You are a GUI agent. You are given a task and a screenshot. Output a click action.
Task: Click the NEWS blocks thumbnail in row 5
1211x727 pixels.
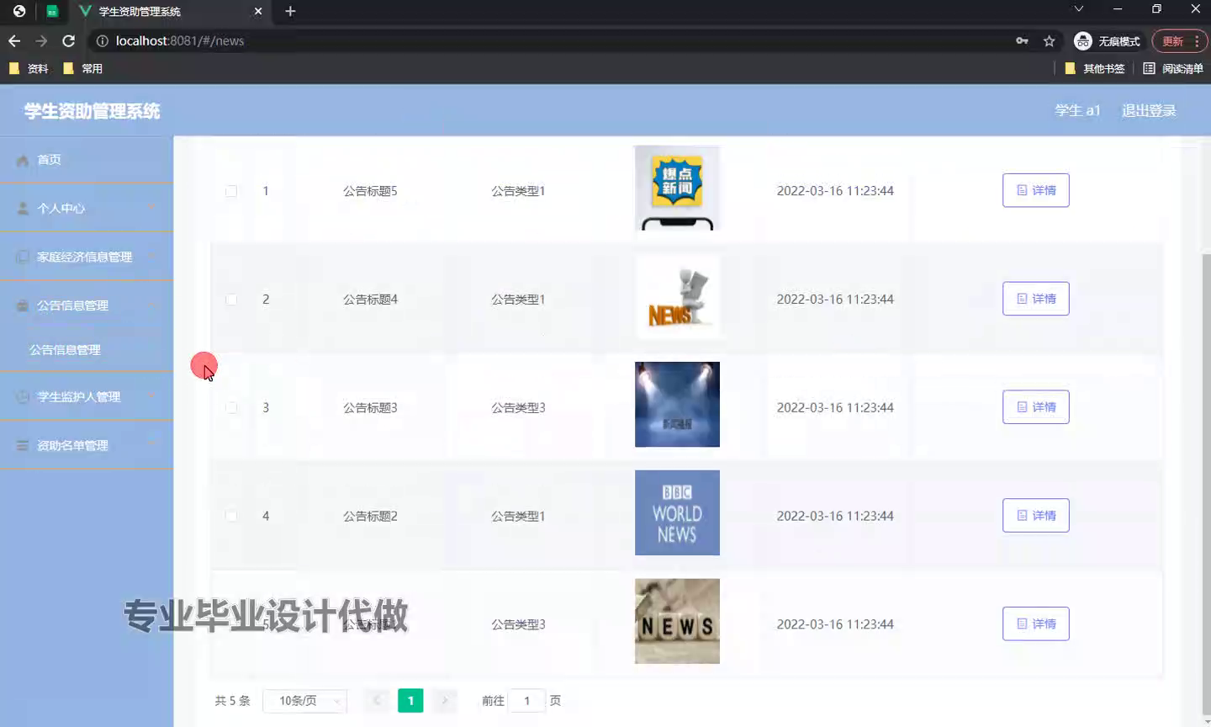677,621
